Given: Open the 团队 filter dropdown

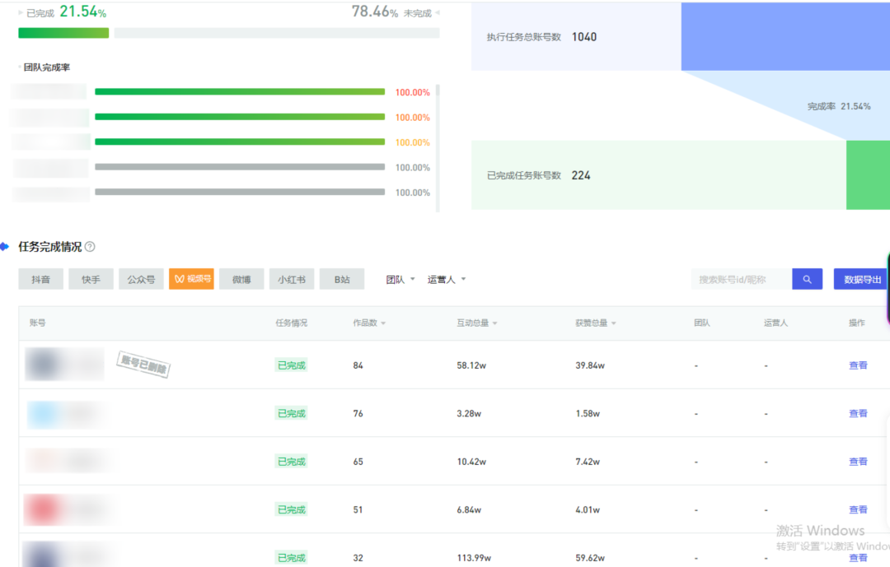Looking at the screenshot, I should [400, 280].
